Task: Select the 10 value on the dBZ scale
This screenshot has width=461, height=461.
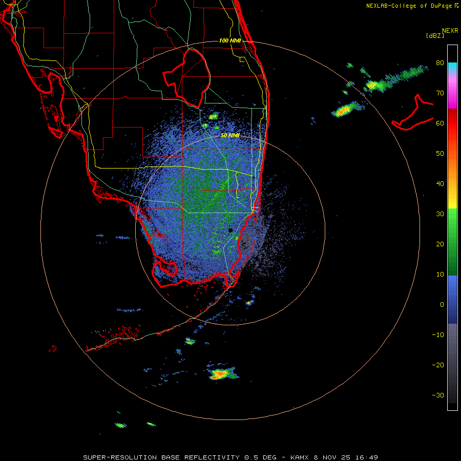Action: pos(440,275)
